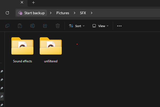The width and height of the screenshot is (160, 107).
Task: Click the Start backup button
Action: pos(31,13)
